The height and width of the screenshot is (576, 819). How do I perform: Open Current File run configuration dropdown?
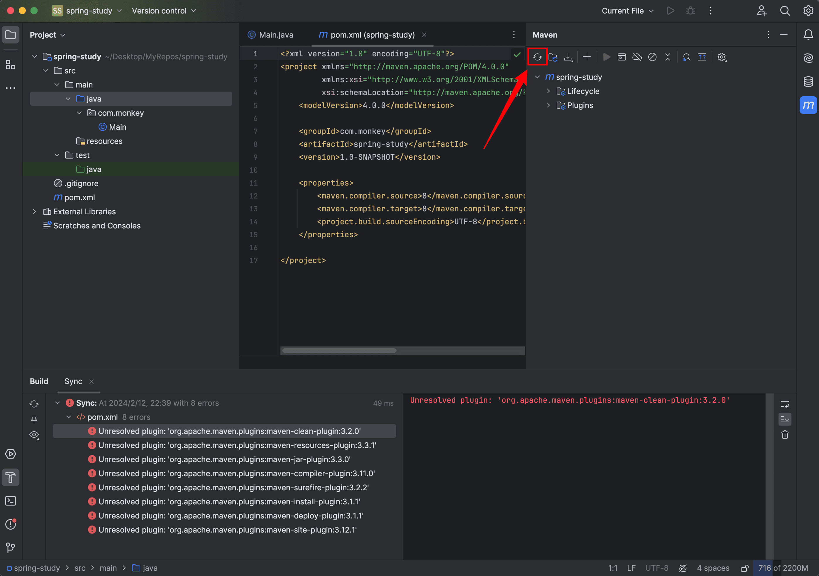[627, 11]
